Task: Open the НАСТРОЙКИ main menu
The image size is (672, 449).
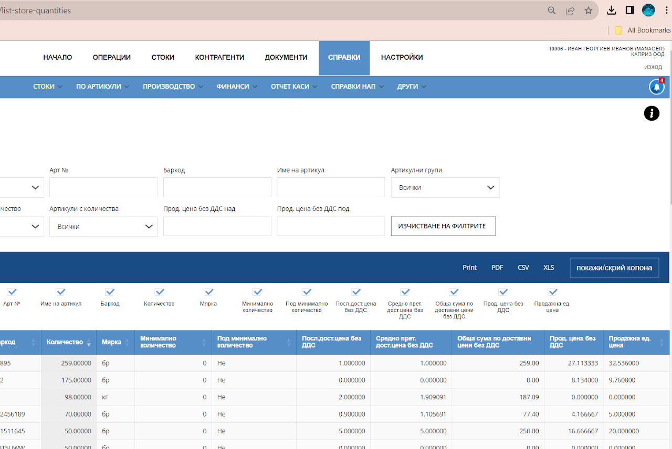Action: click(x=402, y=58)
